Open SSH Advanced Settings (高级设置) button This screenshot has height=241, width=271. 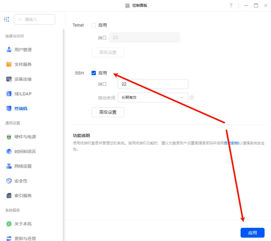click(108, 112)
